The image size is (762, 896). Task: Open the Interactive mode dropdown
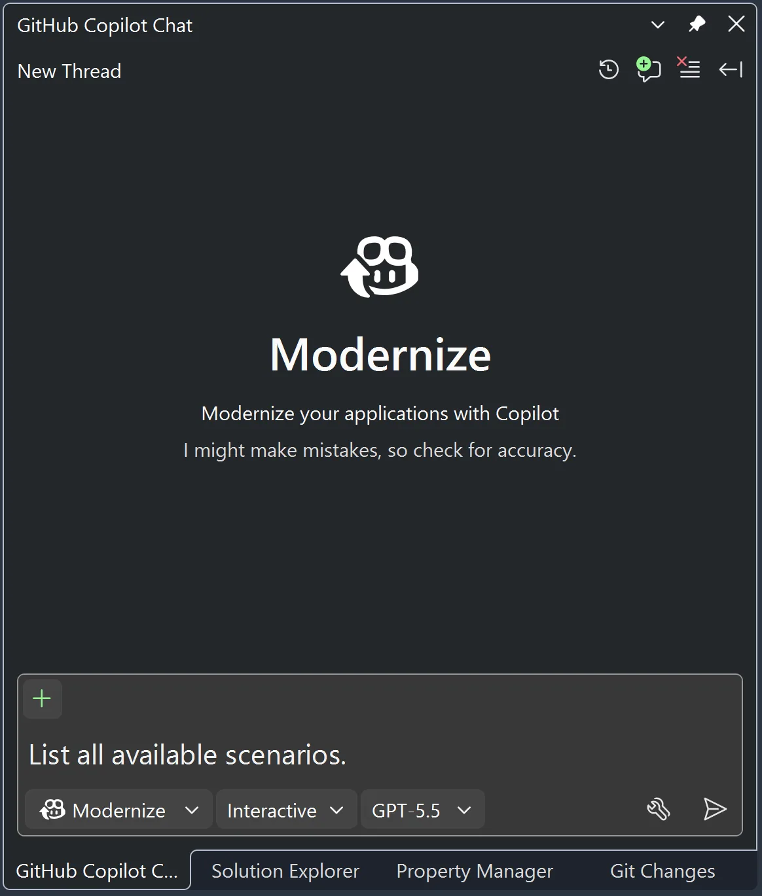pyautogui.click(x=286, y=810)
